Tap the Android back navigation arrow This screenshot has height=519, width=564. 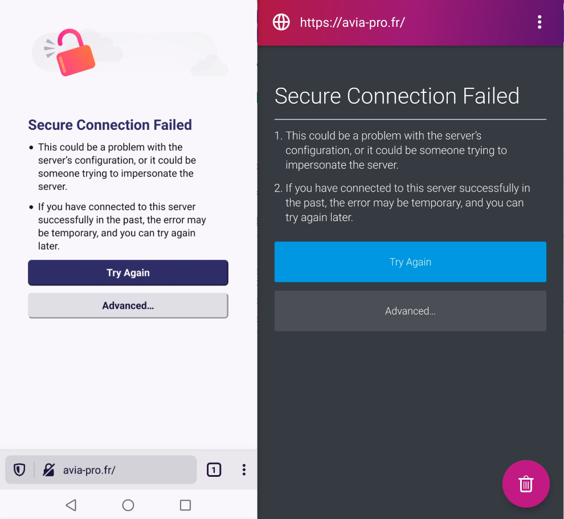(71, 505)
